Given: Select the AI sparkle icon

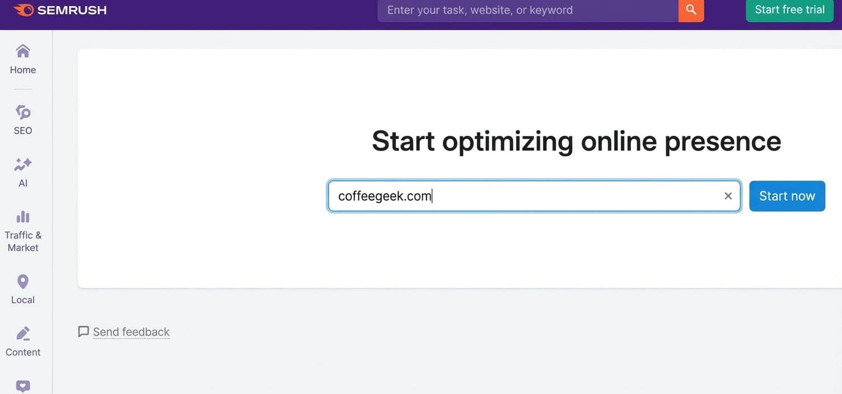Looking at the screenshot, I should tap(23, 165).
